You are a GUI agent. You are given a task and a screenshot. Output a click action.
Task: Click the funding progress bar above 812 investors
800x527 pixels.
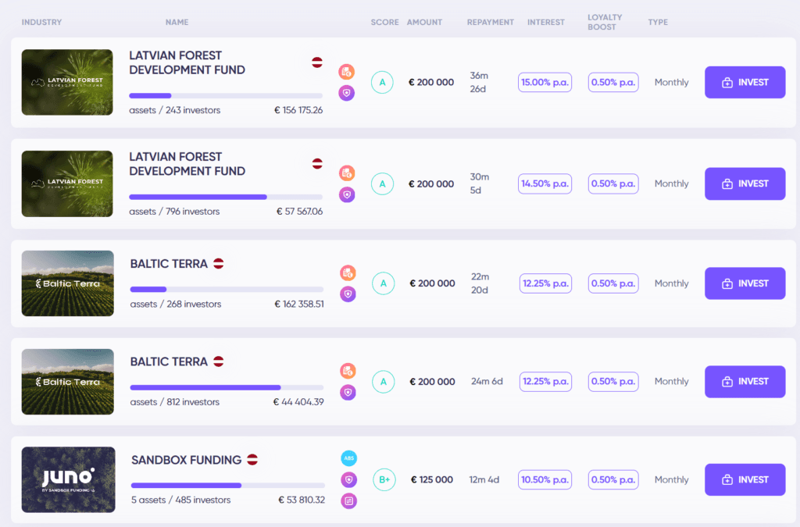pyautogui.click(x=227, y=387)
